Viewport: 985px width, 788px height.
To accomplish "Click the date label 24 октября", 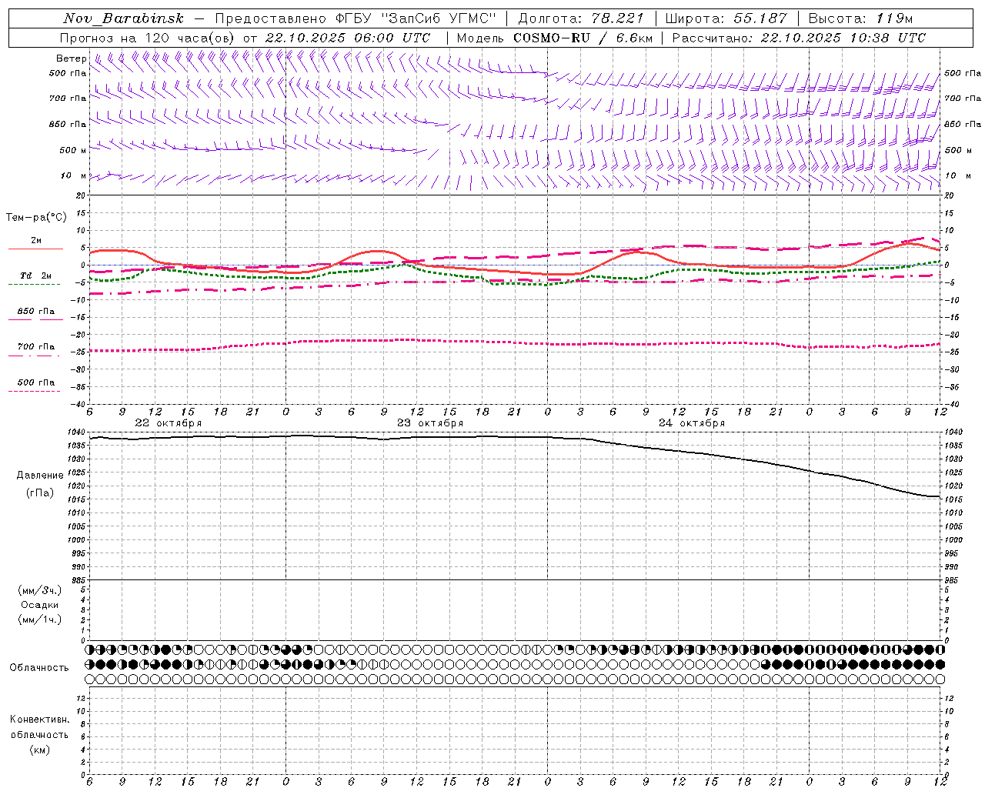I will [692, 423].
